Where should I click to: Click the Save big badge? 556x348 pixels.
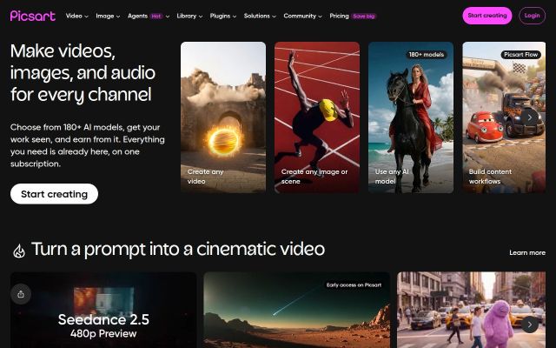(x=364, y=17)
